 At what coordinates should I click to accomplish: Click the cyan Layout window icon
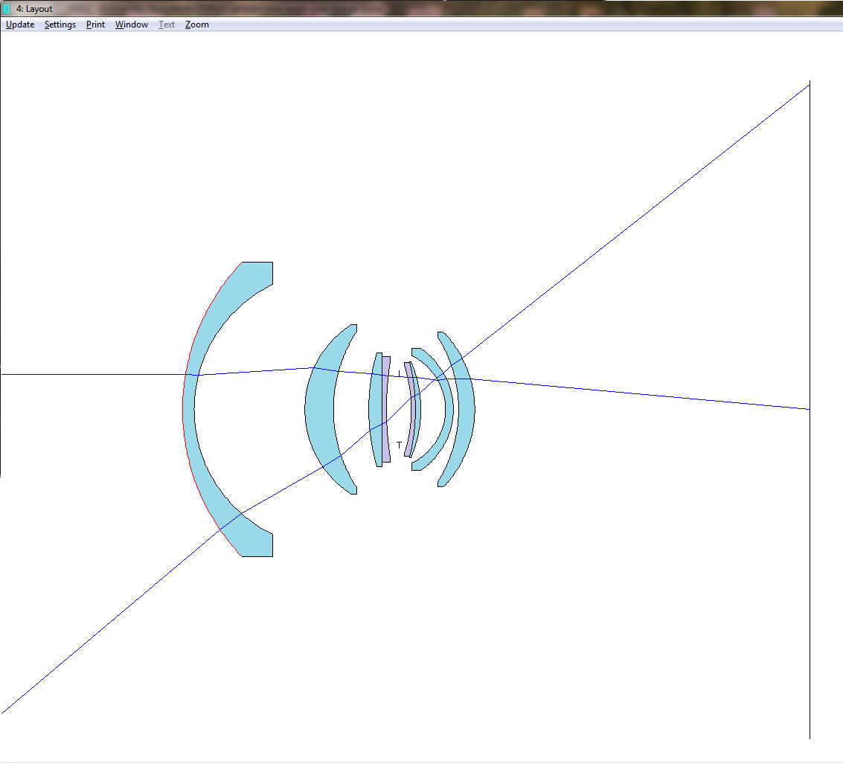pyautogui.click(x=7, y=9)
